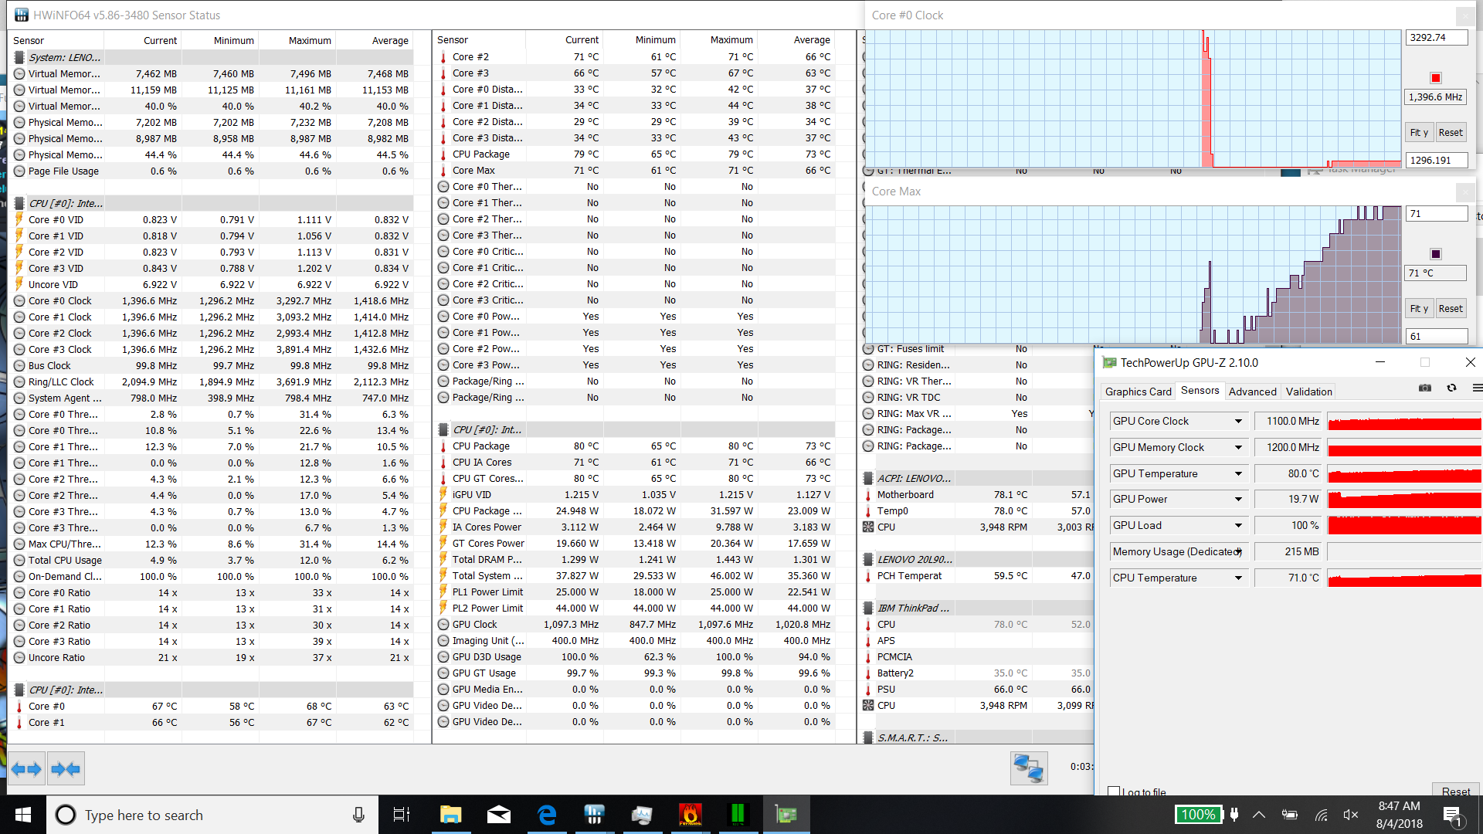Click Reset in Core #0 Clock graph
The width and height of the screenshot is (1483, 834).
click(x=1451, y=133)
